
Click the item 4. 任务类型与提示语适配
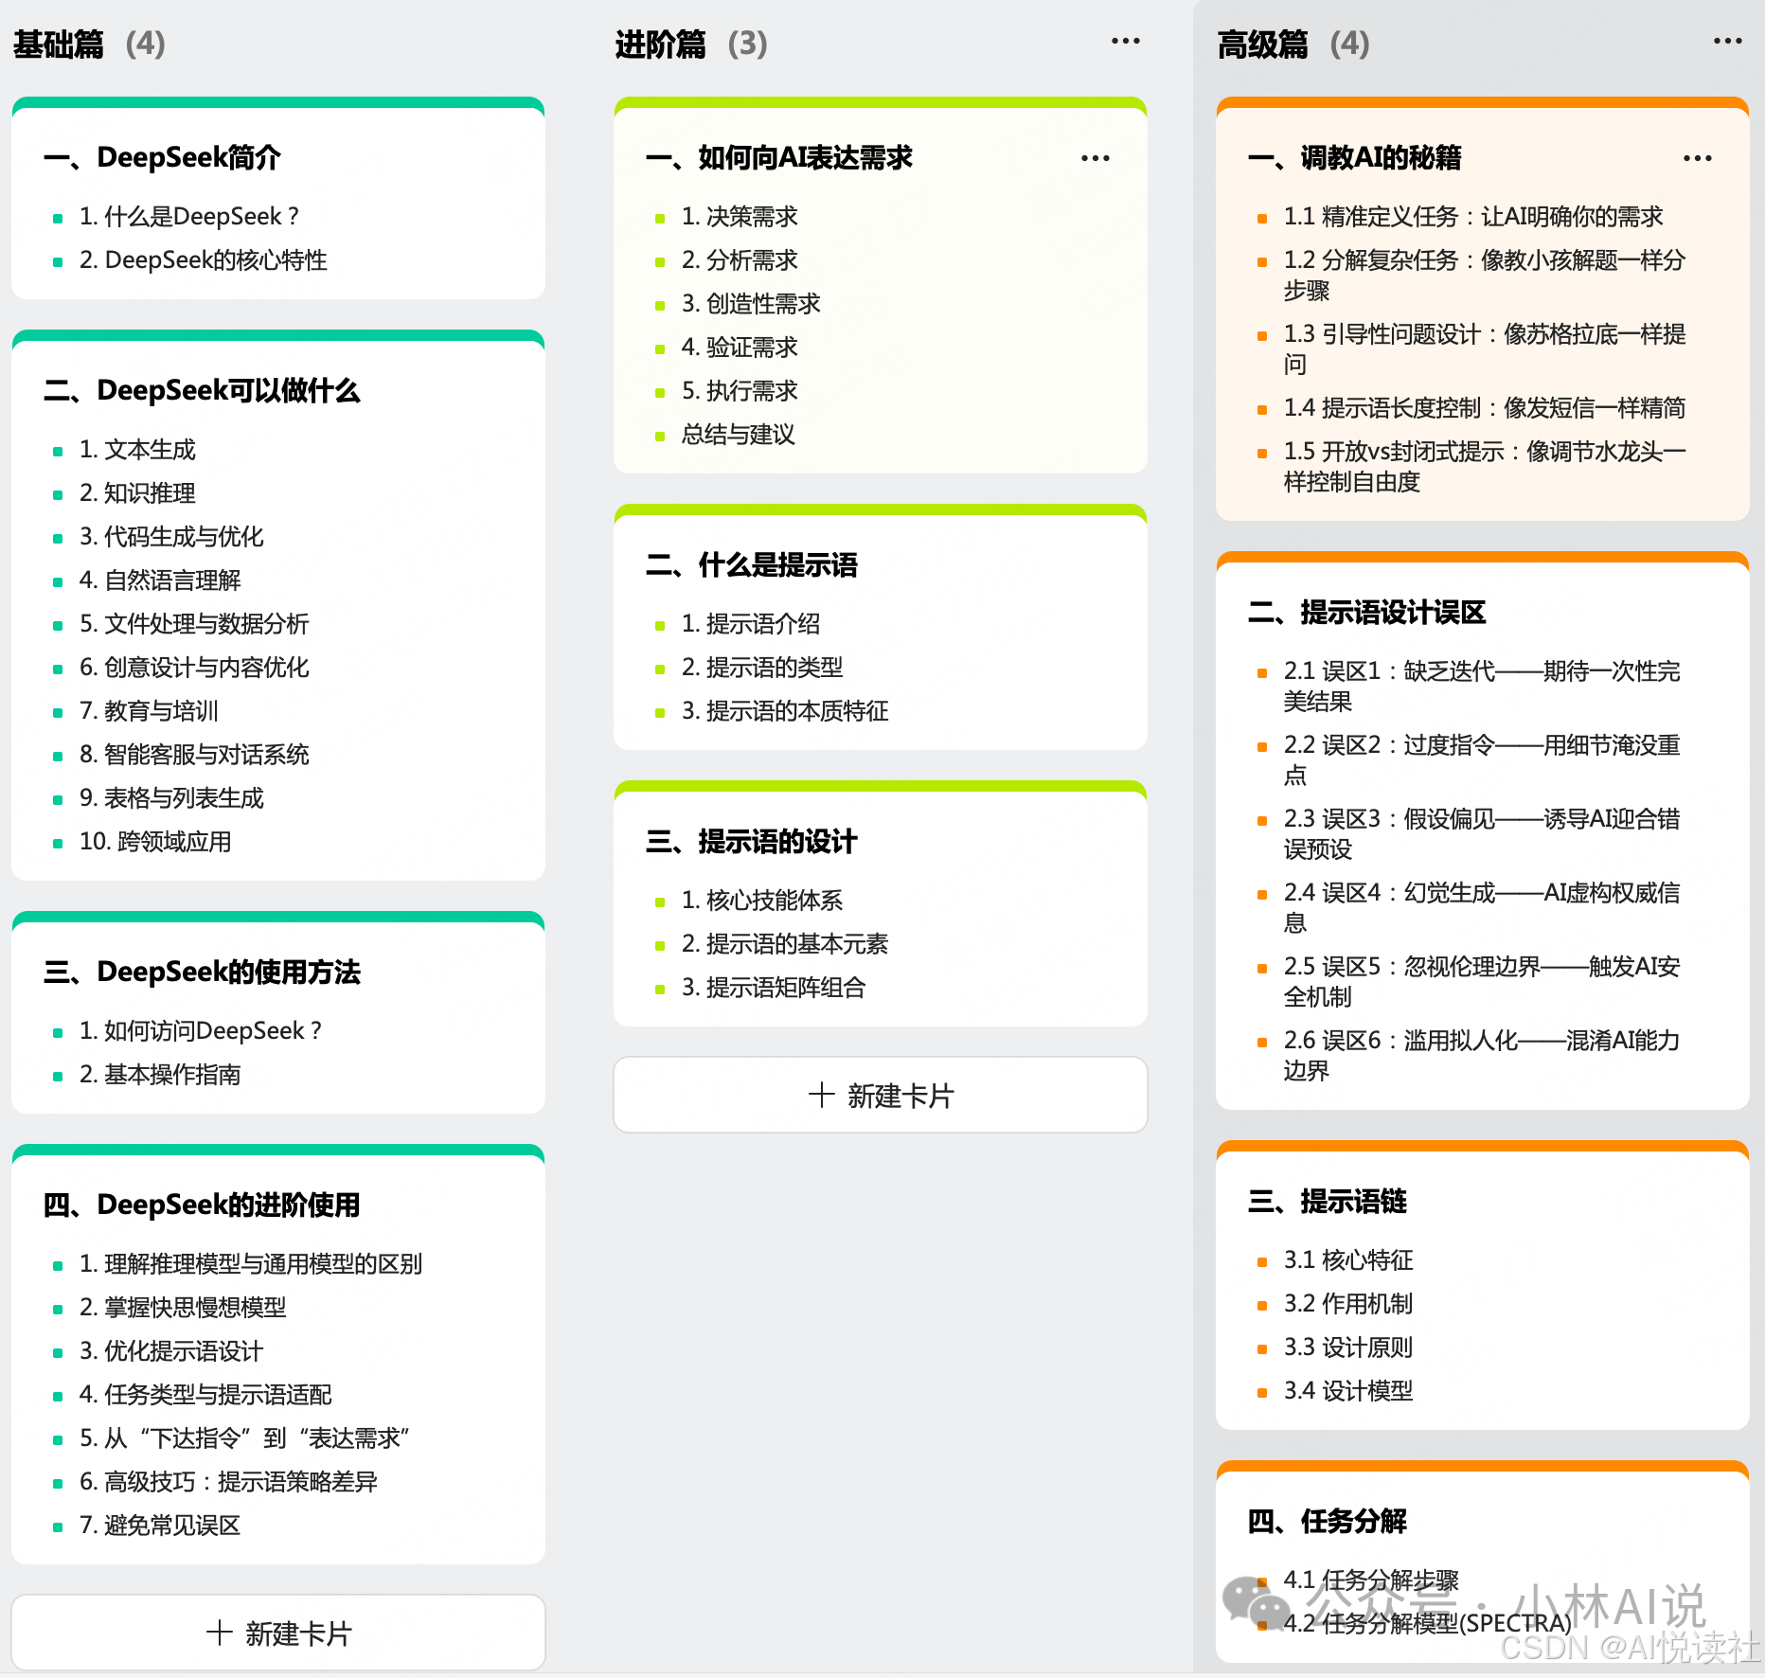click(x=205, y=1395)
